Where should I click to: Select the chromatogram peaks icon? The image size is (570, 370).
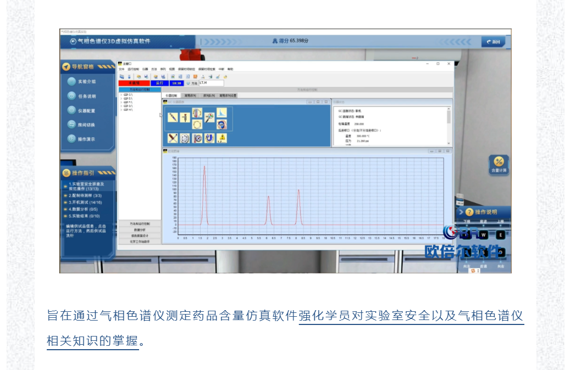[222, 113]
